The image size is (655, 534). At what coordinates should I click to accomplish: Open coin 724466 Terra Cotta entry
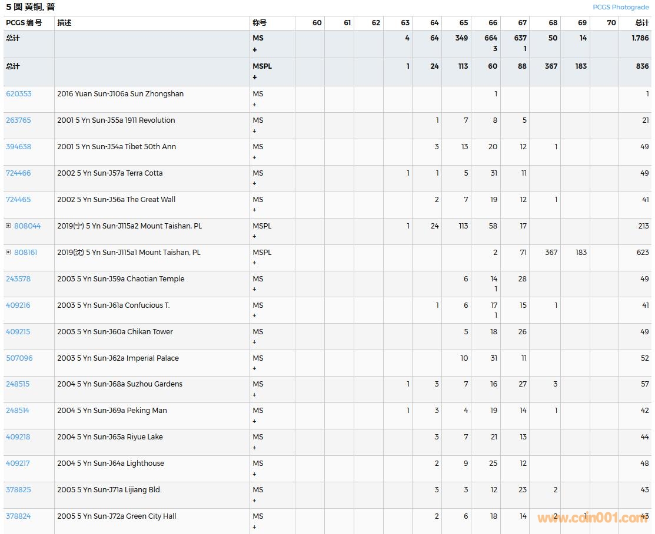(x=18, y=173)
